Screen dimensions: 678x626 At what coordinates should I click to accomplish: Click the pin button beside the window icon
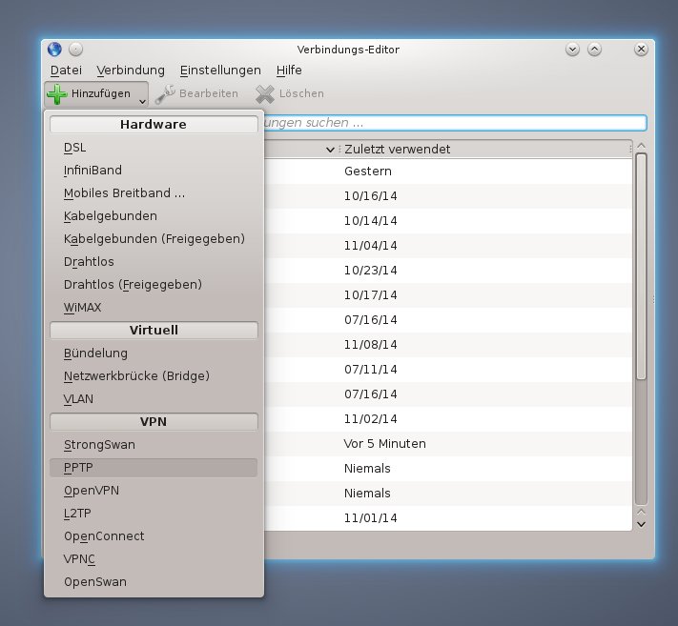coord(76,50)
